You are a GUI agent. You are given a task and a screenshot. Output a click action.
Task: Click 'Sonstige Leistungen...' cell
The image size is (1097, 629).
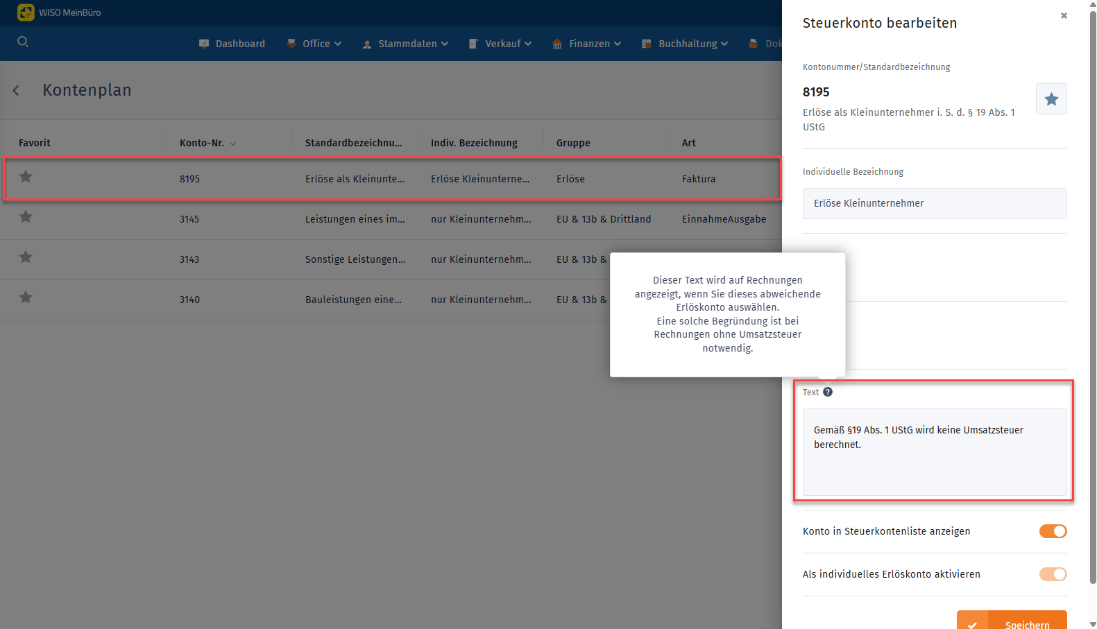click(355, 259)
